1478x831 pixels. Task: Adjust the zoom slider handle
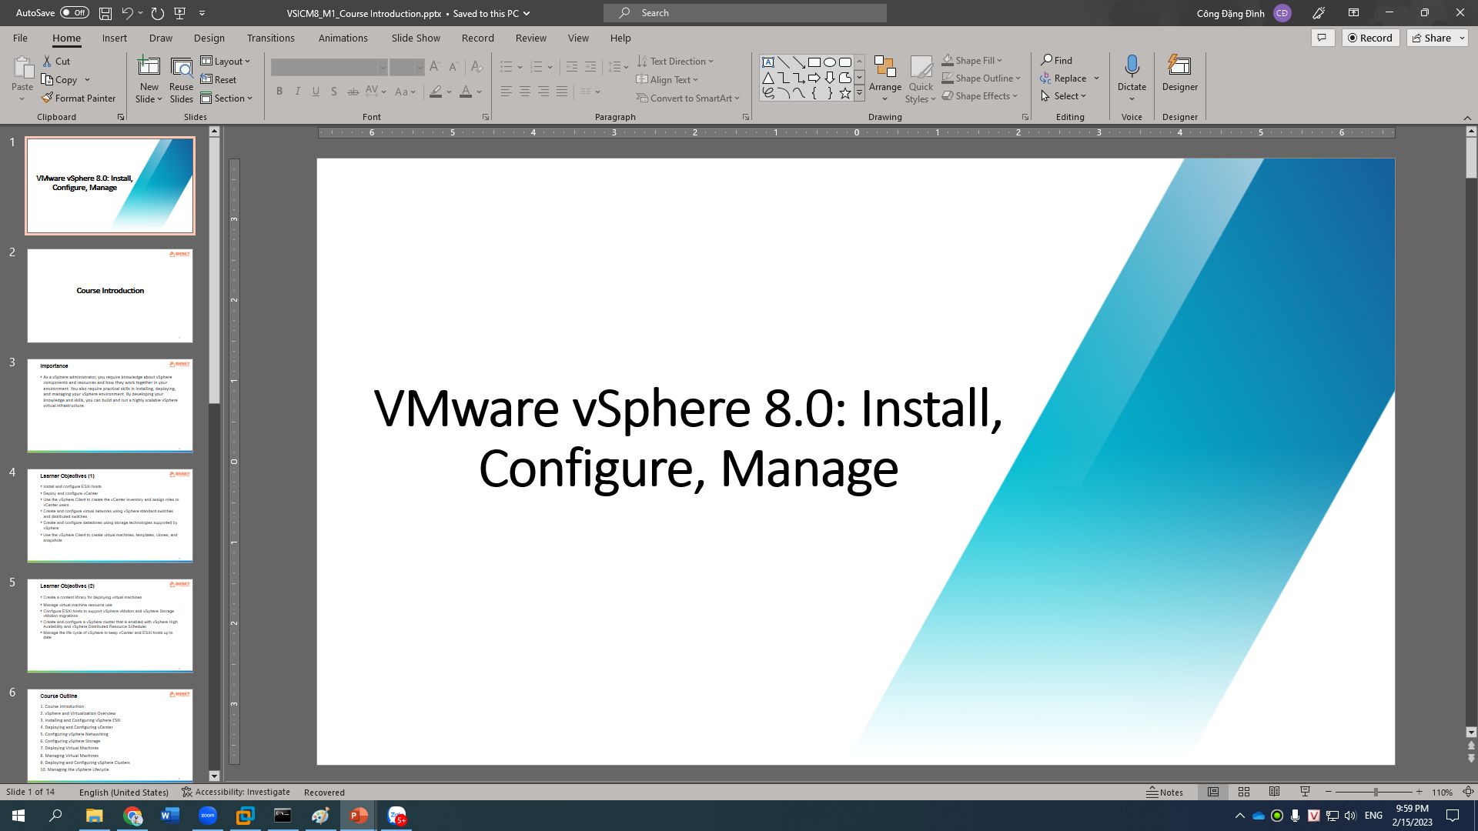pos(1375,792)
